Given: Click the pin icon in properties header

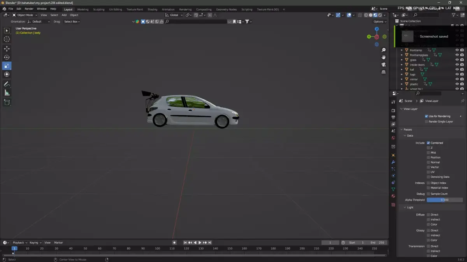Looking at the screenshot, I should click(x=462, y=101).
